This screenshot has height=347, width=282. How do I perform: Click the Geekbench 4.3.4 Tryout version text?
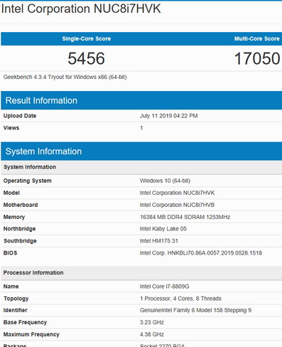[65, 77]
